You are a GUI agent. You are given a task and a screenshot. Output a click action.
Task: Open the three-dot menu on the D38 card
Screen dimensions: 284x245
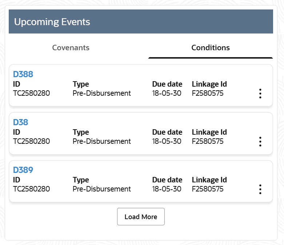[x=260, y=142]
